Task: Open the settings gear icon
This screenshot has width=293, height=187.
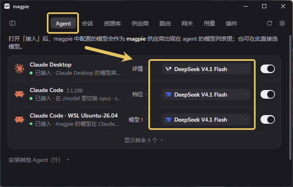Action: 282,23
